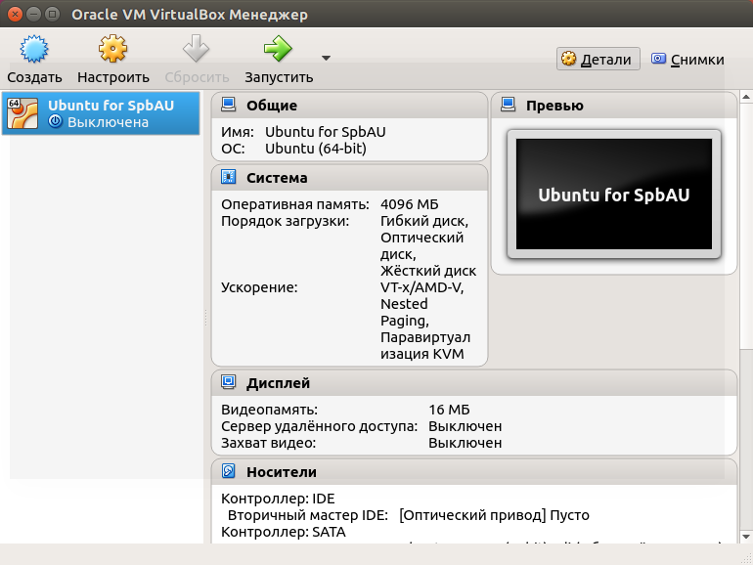The image size is (753, 565).
Task: Click the Сбросить (Discard) arrow icon
Action: [x=197, y=50]
